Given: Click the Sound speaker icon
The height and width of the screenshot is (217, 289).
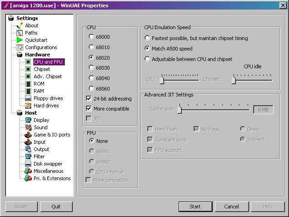Looking at the screenshot, I should 28,127.
